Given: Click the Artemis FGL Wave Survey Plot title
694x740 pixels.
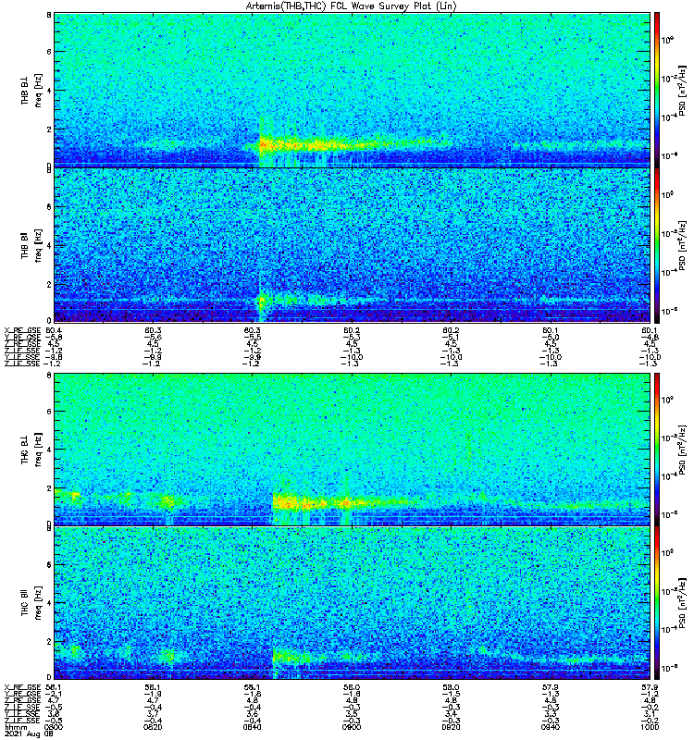Looking at the screenshot, I should click(x=352, y=6).
